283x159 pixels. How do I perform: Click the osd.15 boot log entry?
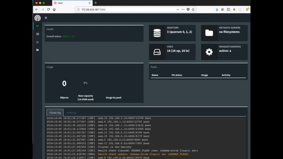tap(99, 118)
